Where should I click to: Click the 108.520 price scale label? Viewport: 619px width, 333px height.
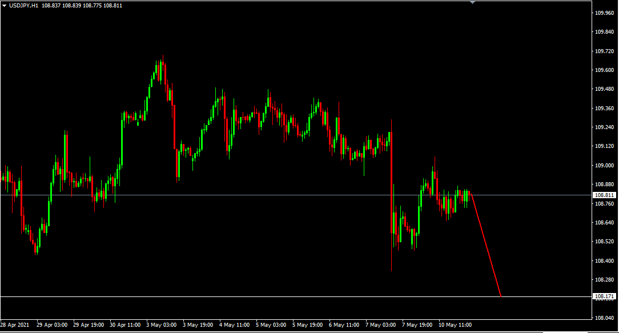(604, 242)
